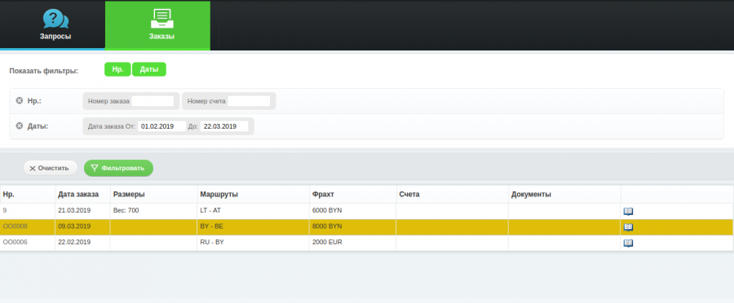
Task: Open details book icon for order 9
Action: [x=628, y=211]
